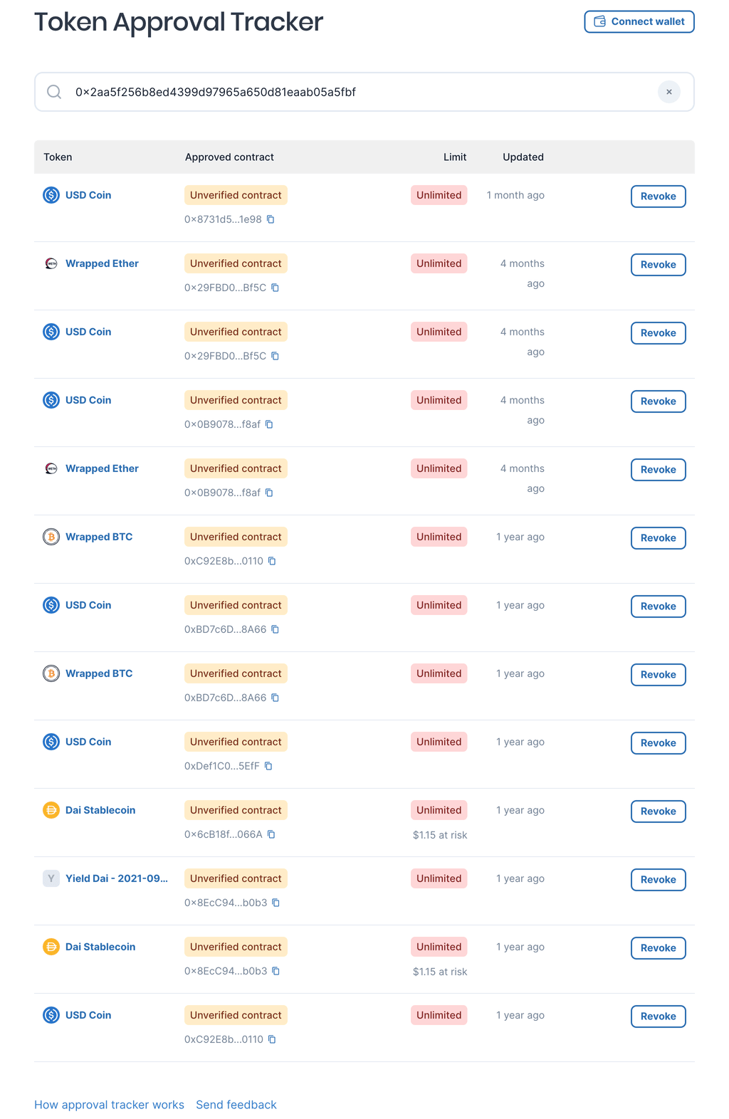Click the Wrapped Ether token icon
Screen dimensions: 729x1119
pyautogui.click(x=51, y=263)
